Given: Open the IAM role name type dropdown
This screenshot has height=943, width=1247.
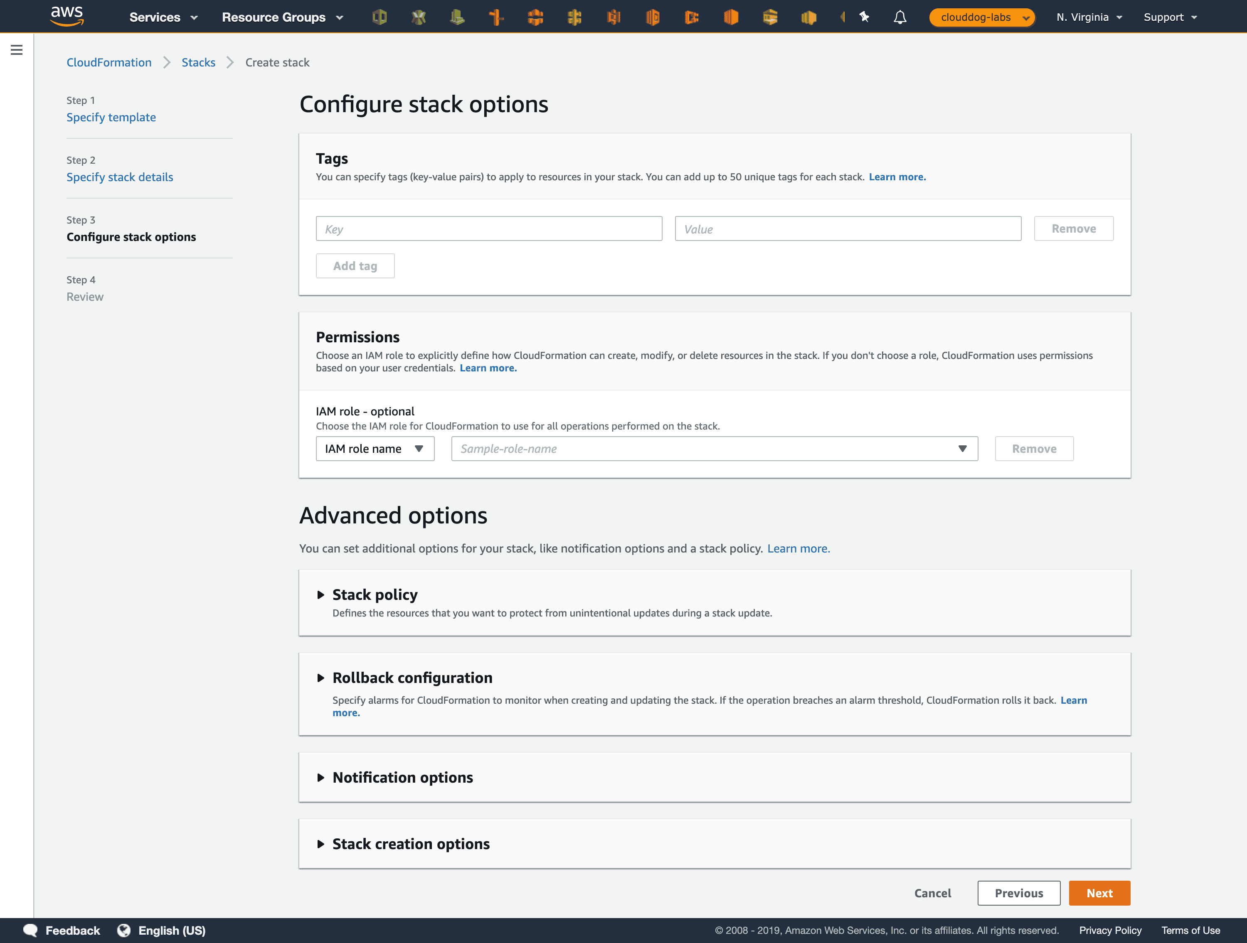Looking at the screenshot, I should click(375, 448).
